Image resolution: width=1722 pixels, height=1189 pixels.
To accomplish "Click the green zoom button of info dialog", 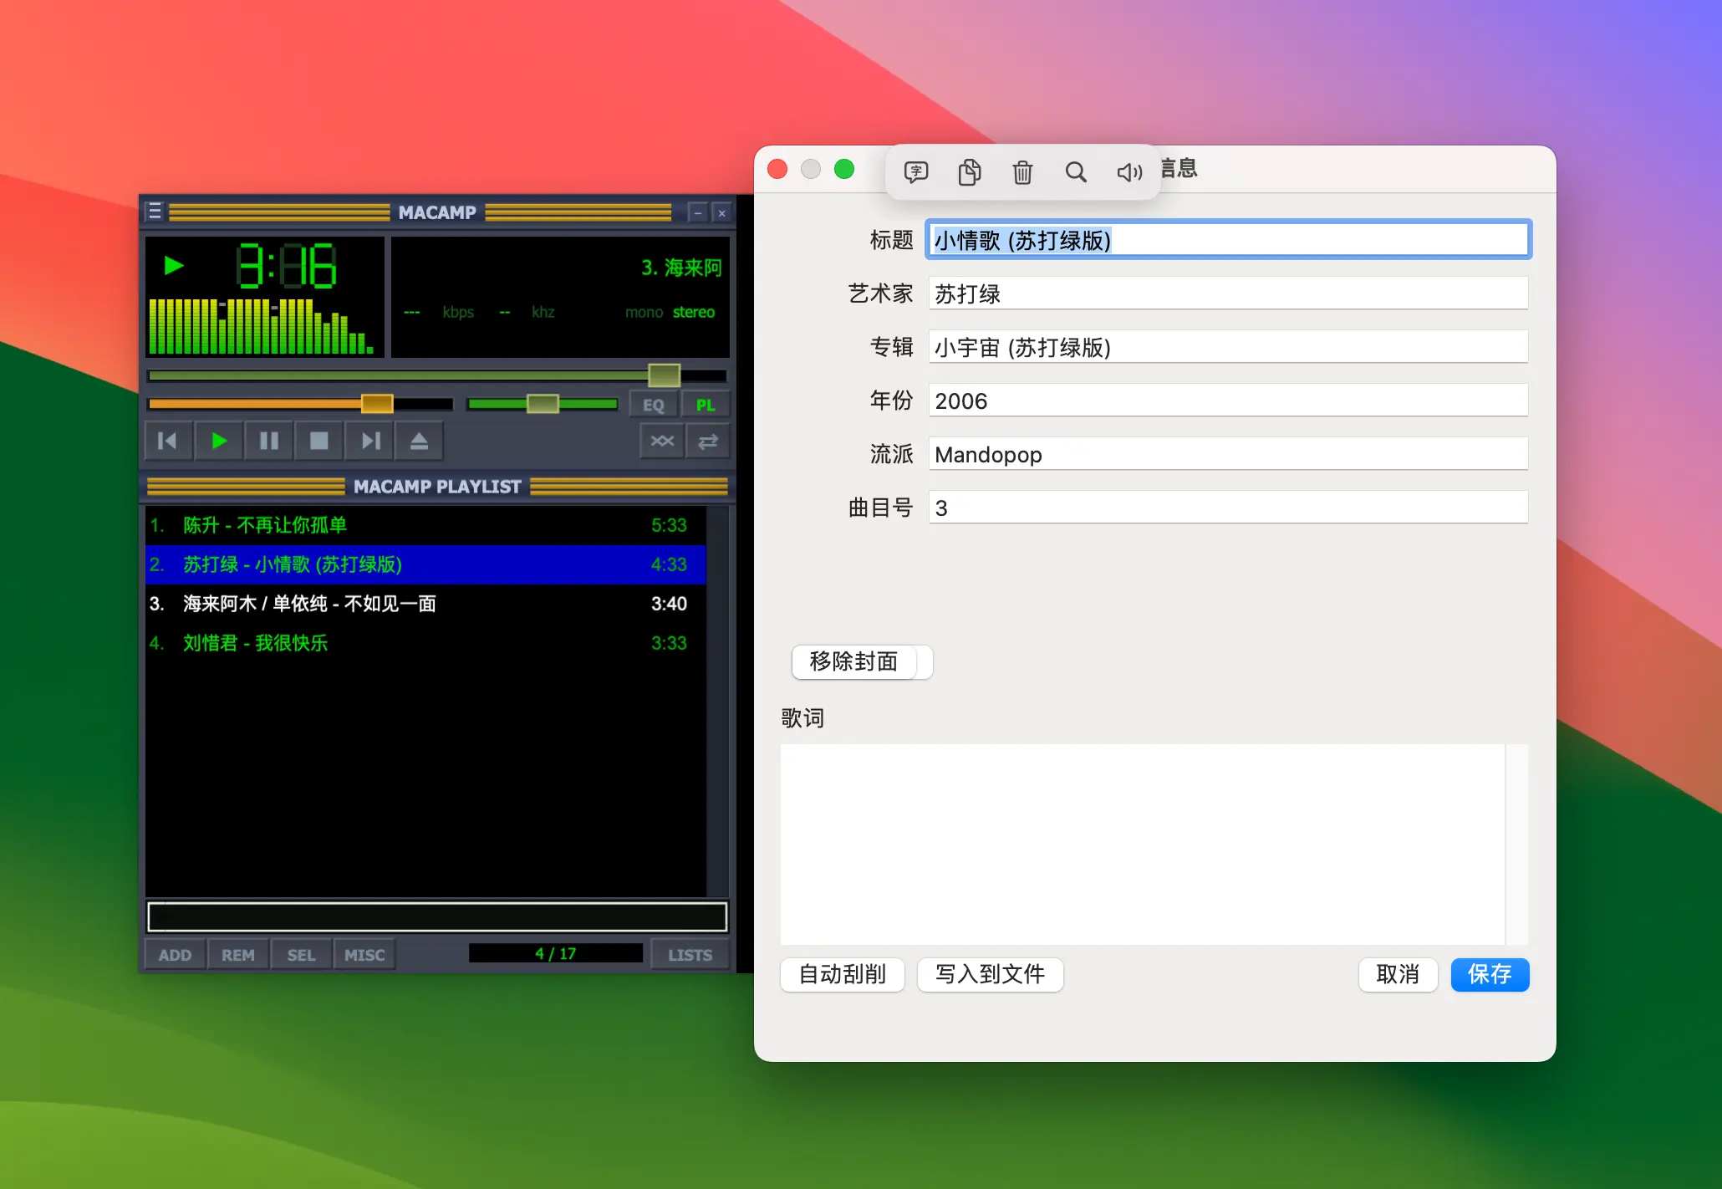I will [844, 169].
